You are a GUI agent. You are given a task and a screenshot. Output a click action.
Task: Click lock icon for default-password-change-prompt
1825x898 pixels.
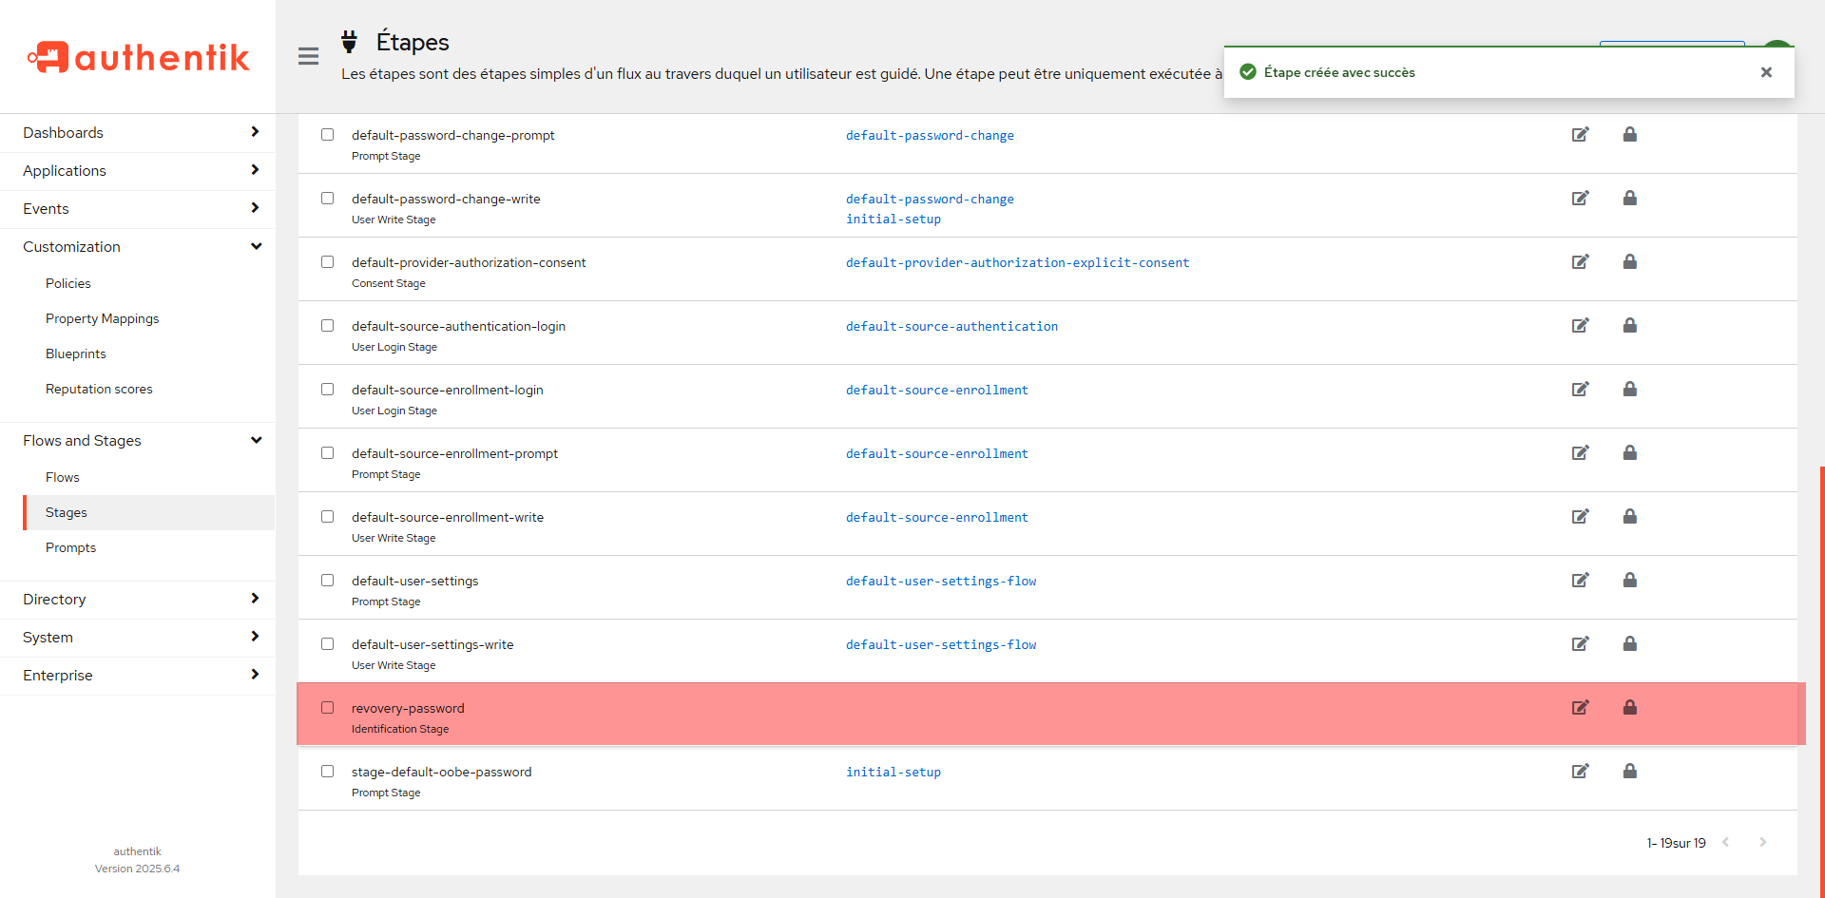pos(1629,134)
